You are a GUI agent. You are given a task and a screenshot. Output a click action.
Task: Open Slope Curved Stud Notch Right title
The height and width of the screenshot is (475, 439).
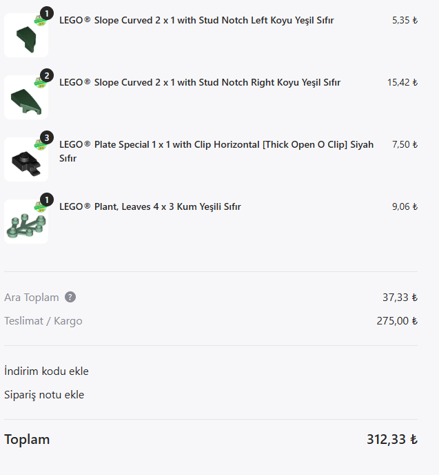200,82
